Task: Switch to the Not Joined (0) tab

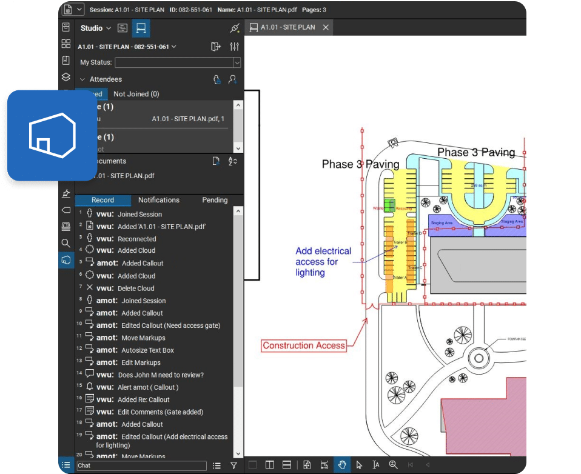Action: pyautogui.click(x=136, y=94)
